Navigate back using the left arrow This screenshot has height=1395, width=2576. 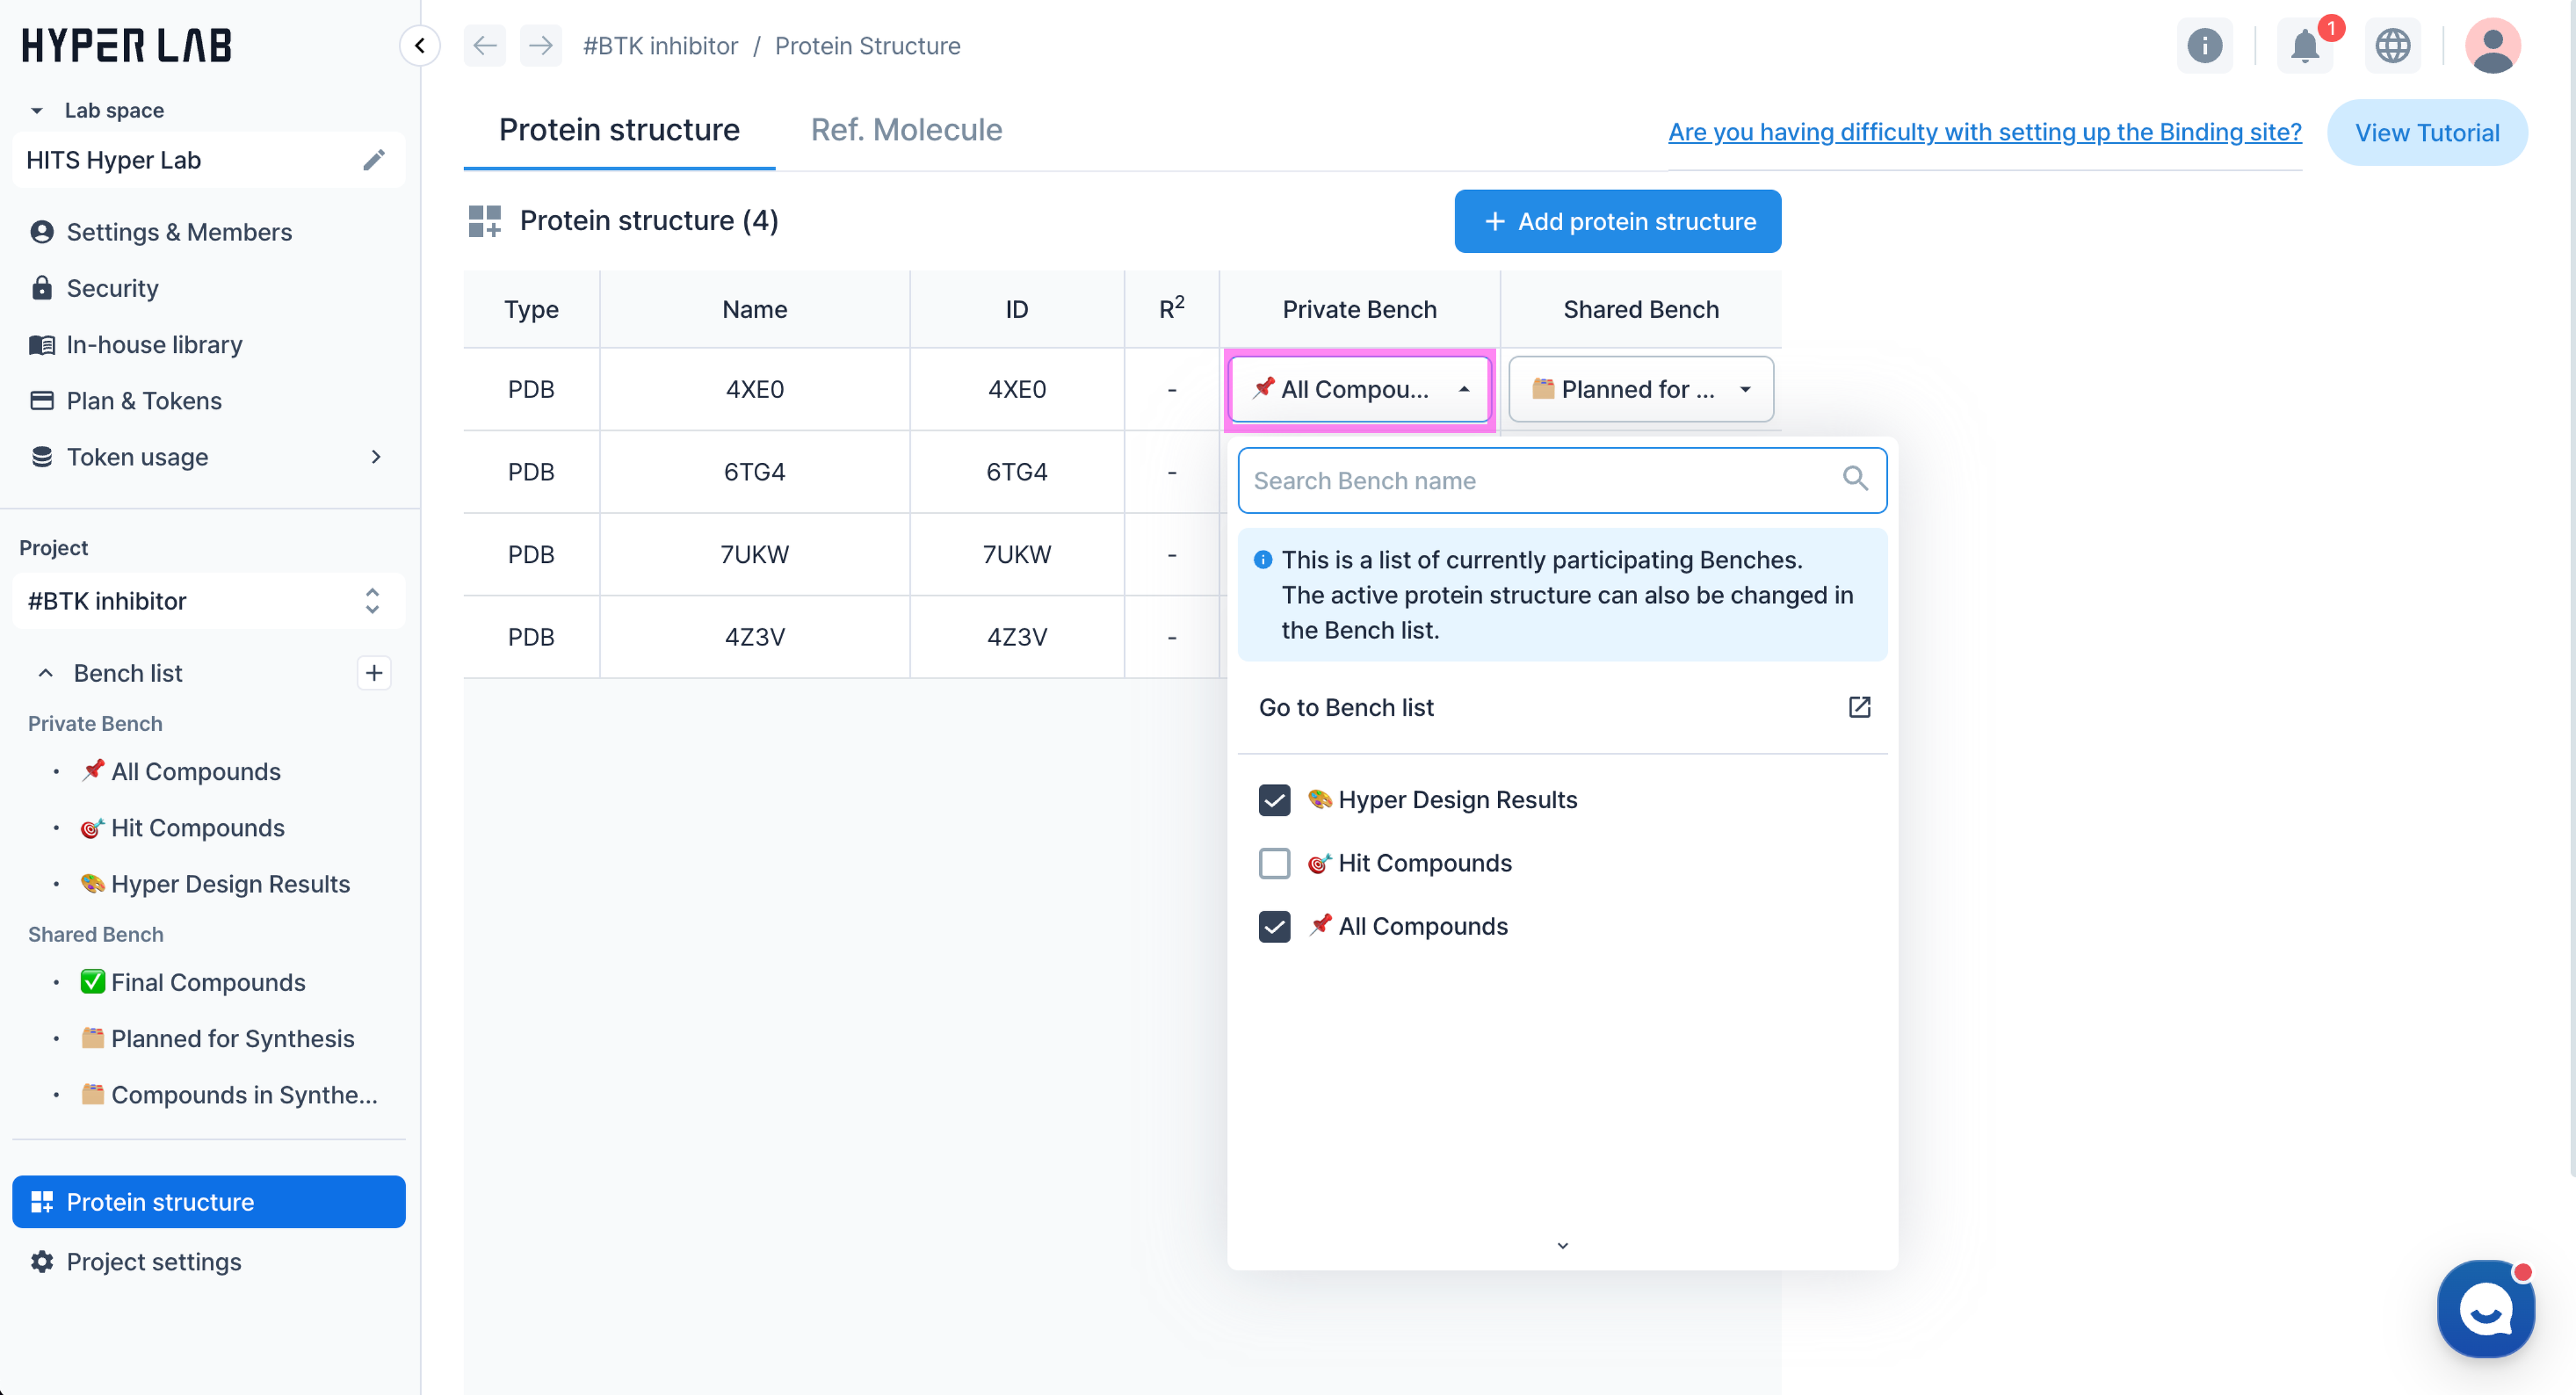tap(485, 45)
